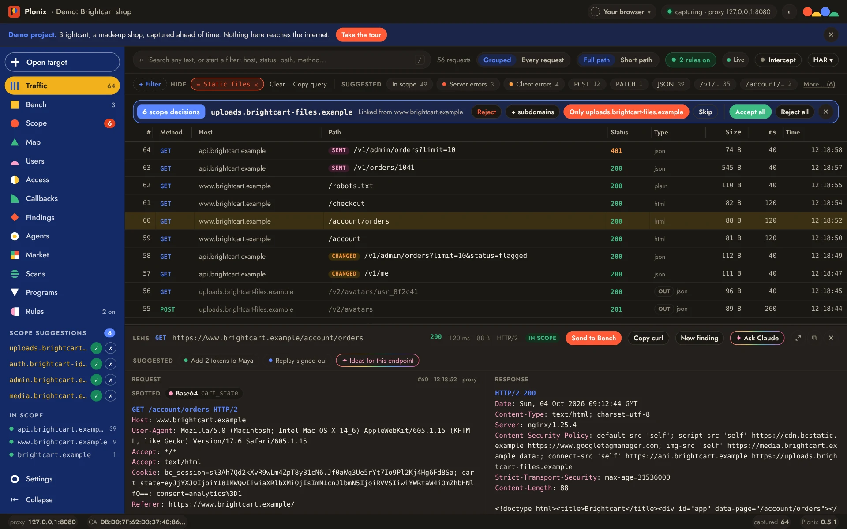Open the Scope sidebar section

[x=62, y=123]
